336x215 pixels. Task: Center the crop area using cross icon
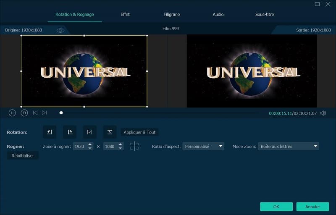(x=134, y=146)
